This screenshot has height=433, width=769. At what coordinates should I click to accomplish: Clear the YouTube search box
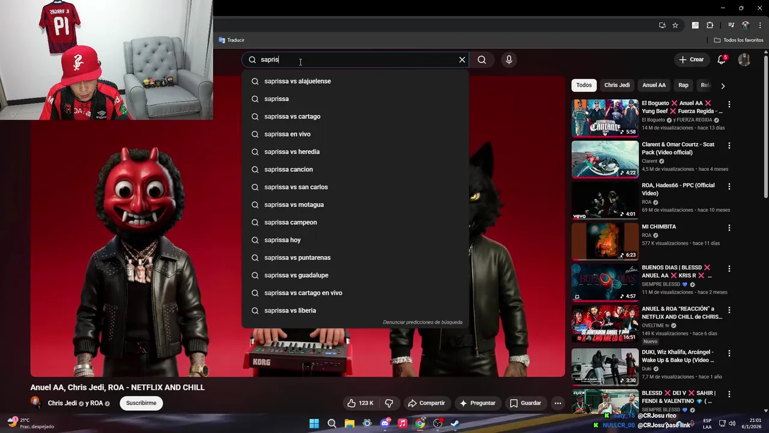(x=462, y=60)
